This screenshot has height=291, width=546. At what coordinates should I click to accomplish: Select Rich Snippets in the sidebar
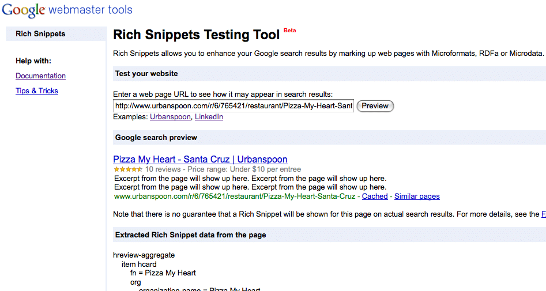pos(40,34)
